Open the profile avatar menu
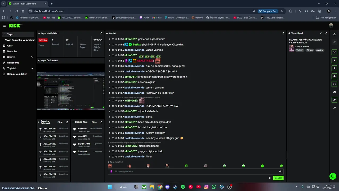Viewport: 339px width, 191px height. (x=331, y=25)
